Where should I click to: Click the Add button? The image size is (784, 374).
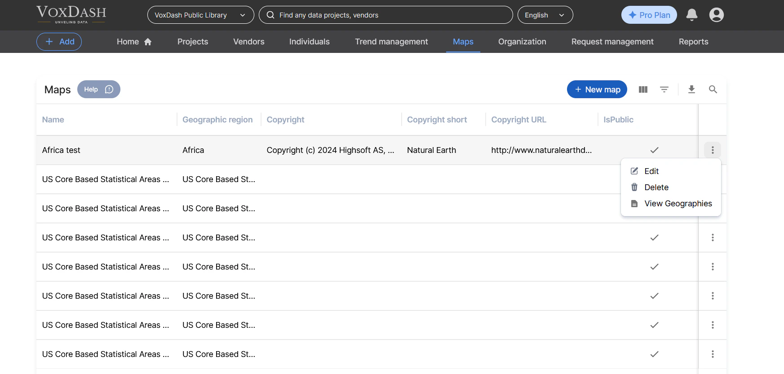click(59, 42)
